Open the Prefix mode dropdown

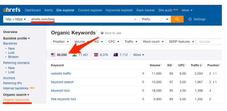(x=155, y=19)
